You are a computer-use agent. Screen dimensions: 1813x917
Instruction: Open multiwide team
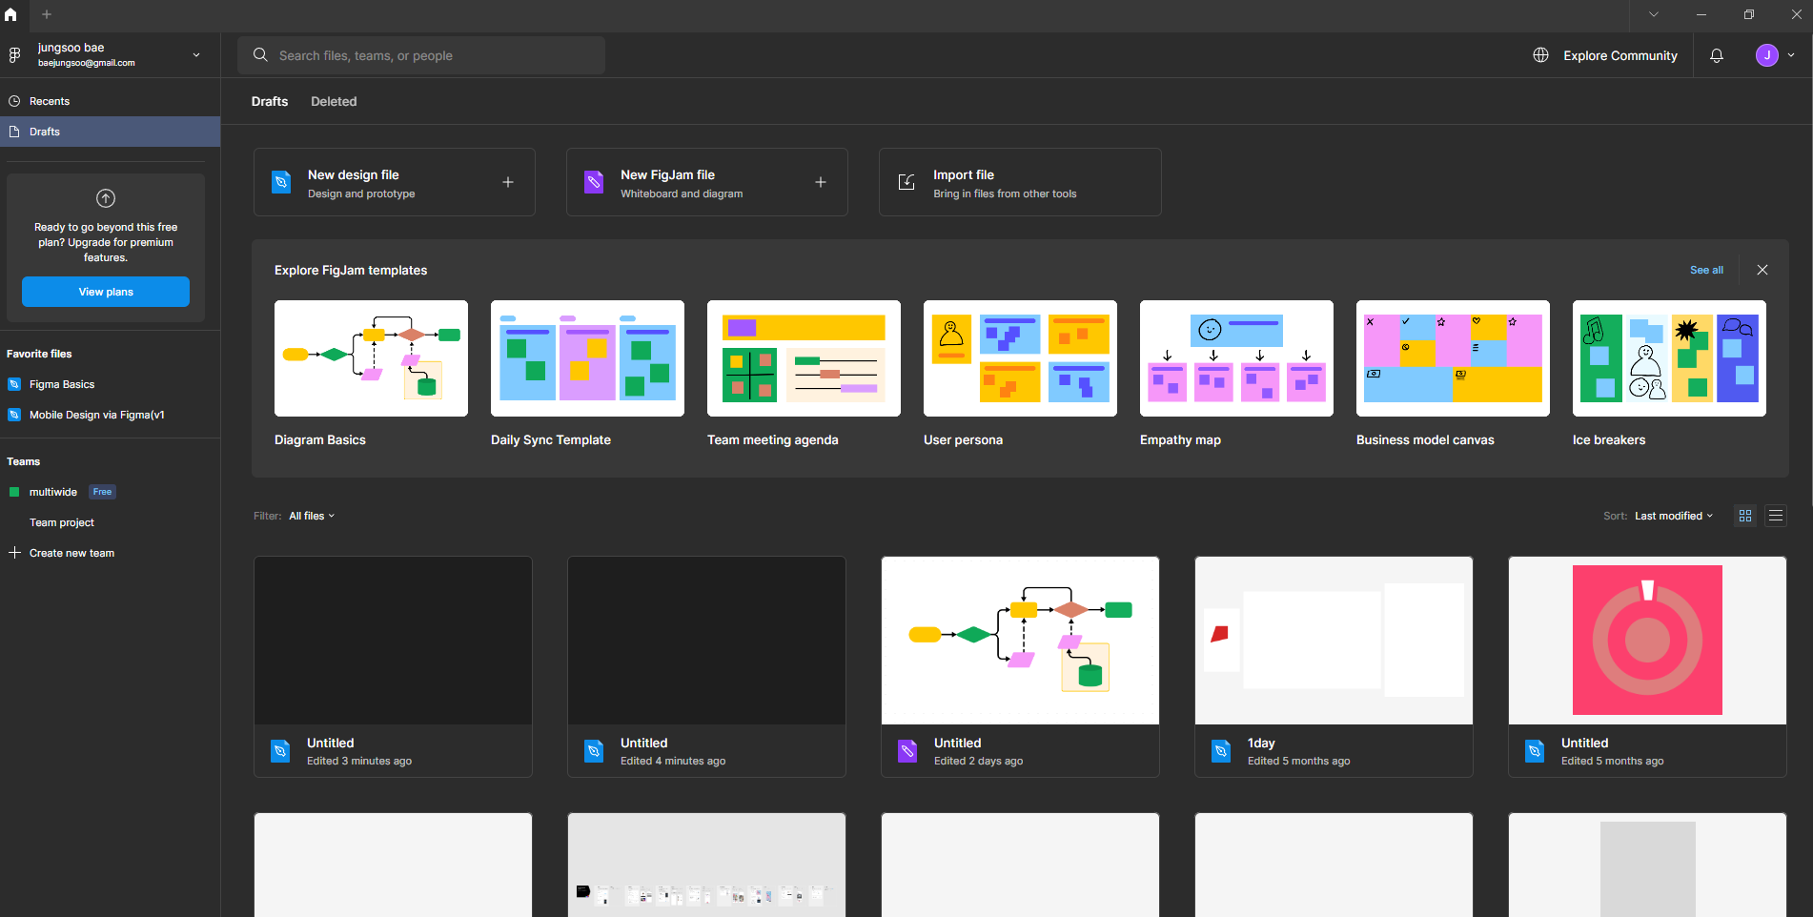point(53,492)
